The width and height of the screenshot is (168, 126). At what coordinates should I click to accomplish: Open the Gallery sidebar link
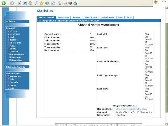click(x=13, y=49)
